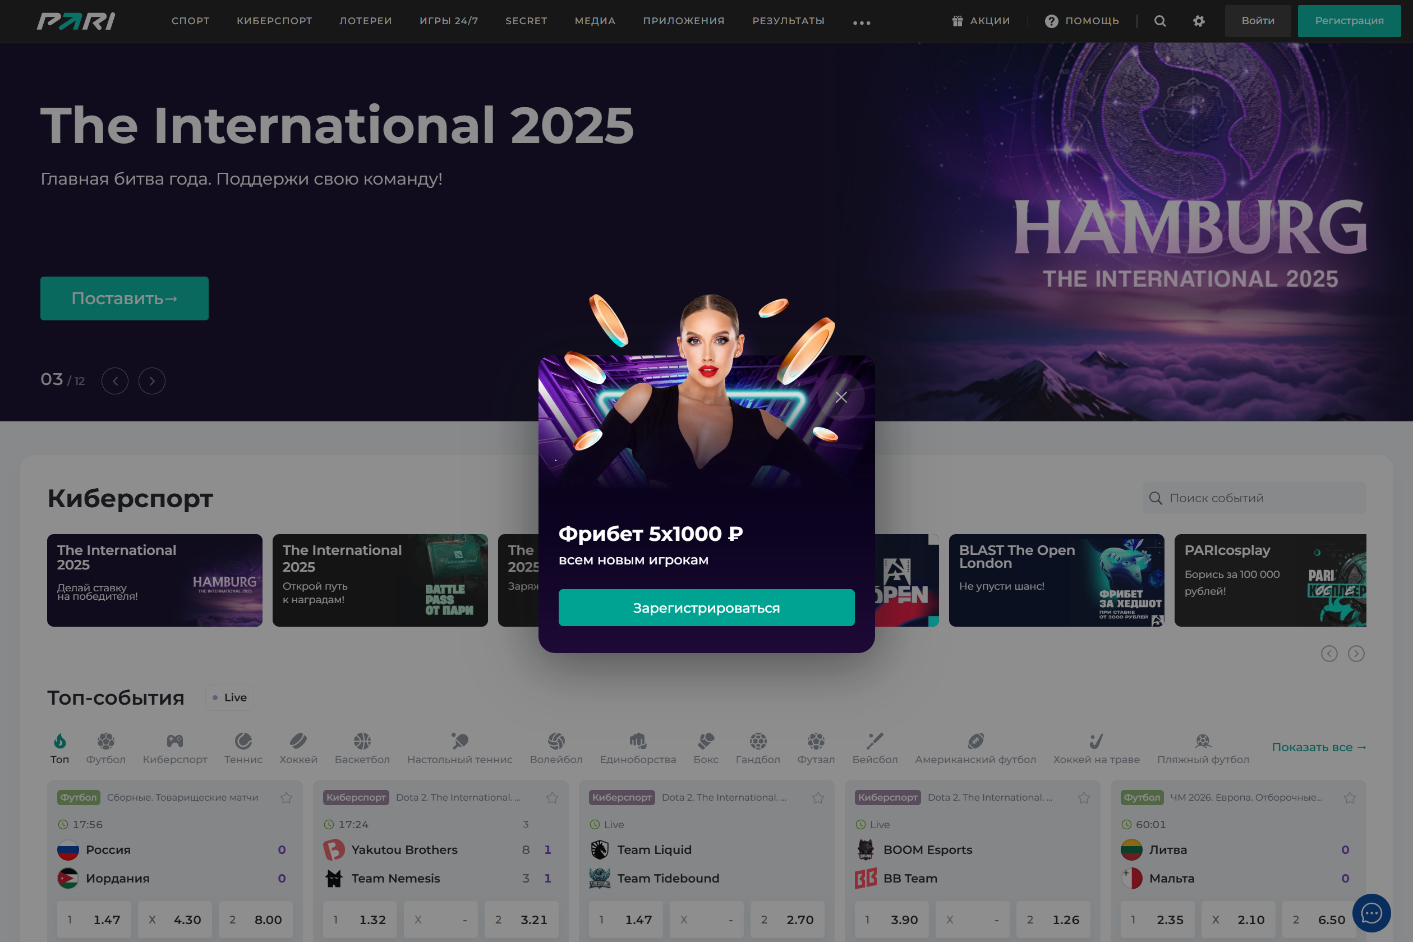Bet on Team Nemesis at 3.21
1413x942 pixels.
pyautogui.click(x=521, y=920)
